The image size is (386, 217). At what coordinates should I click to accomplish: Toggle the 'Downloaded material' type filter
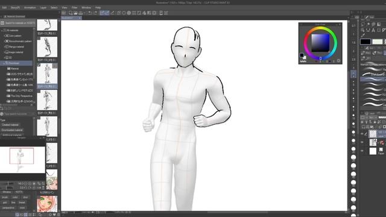click(x=12, y=130)
